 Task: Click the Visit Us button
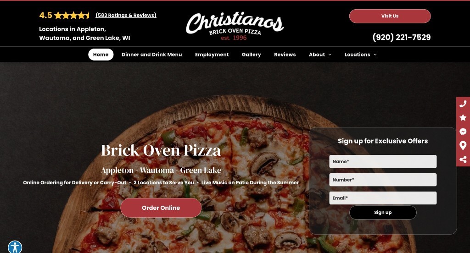tap(390, 16)
